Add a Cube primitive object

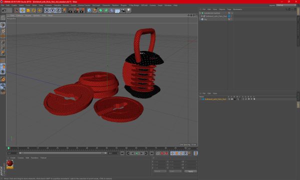point(89,10)
